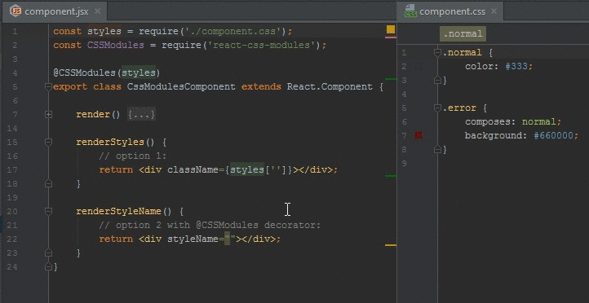Click the yellow warning stripe marker near line 22
Image resolution: width=589 pixels, height=303 pixels.
pyautogui.click(x=391, y=245)
